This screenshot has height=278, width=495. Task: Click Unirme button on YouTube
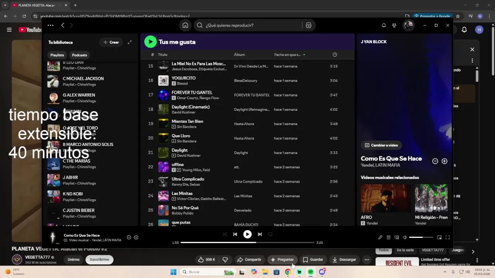coord(73,259)
